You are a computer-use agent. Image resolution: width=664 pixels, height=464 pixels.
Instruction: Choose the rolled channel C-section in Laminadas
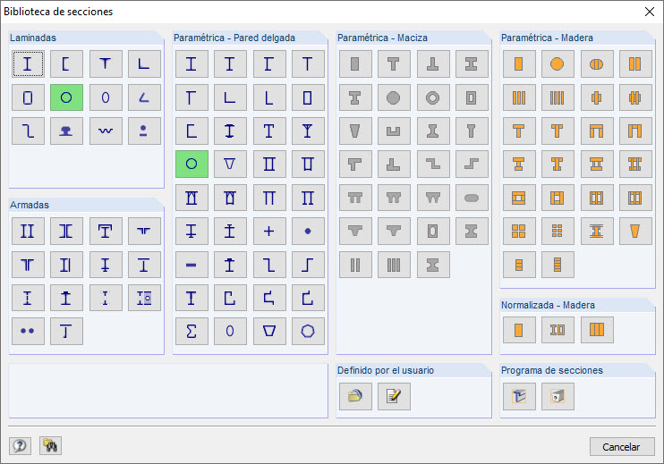click(x=66, y=63)
